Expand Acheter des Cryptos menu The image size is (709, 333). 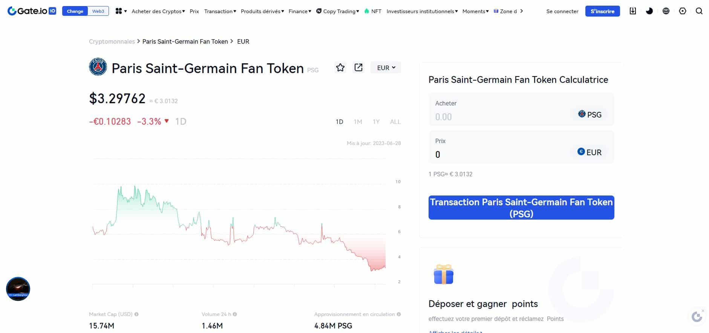[x=158, y=11]
